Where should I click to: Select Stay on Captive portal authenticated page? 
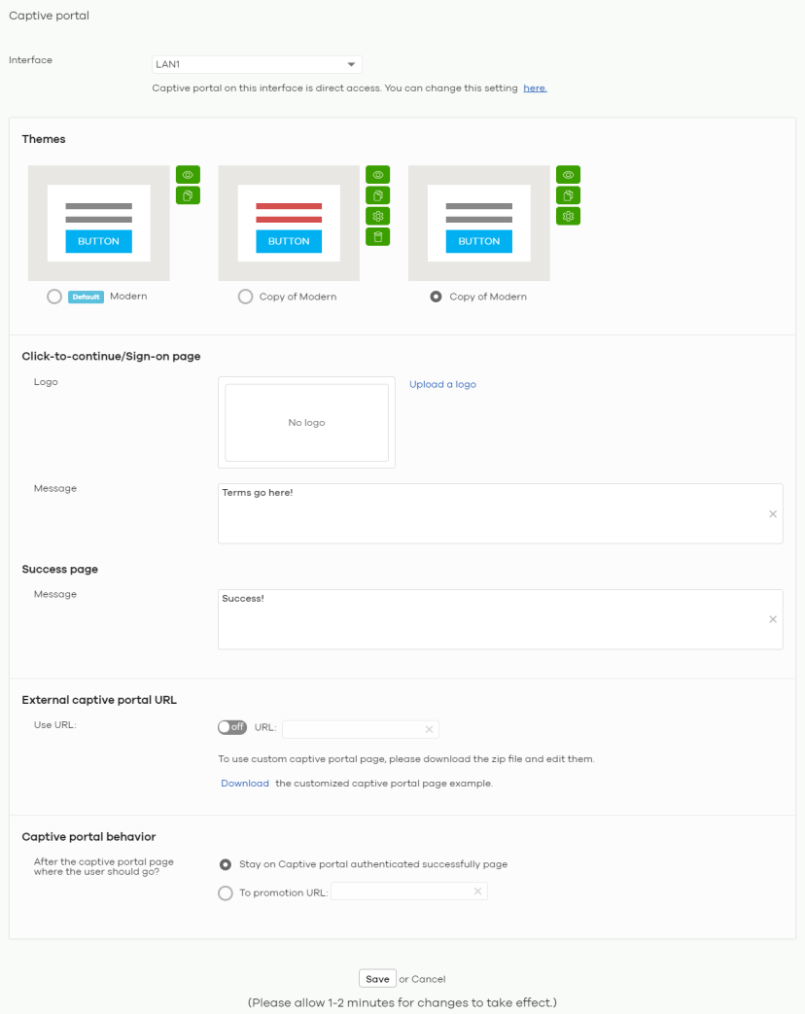pyautogui.click(x=226, y=864)
